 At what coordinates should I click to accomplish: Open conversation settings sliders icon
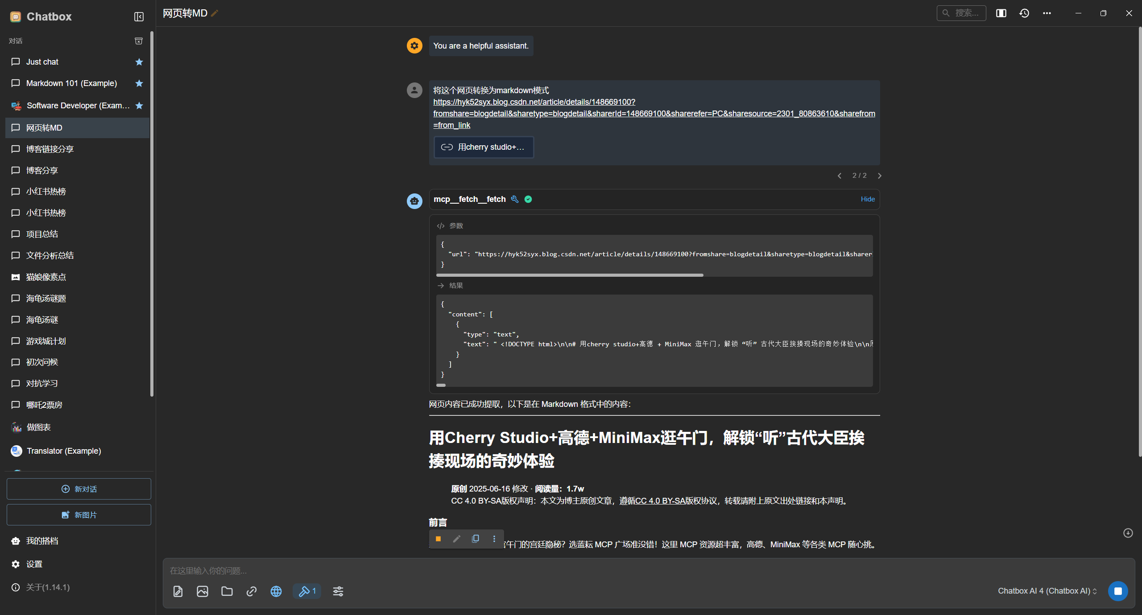coord(338,591)
